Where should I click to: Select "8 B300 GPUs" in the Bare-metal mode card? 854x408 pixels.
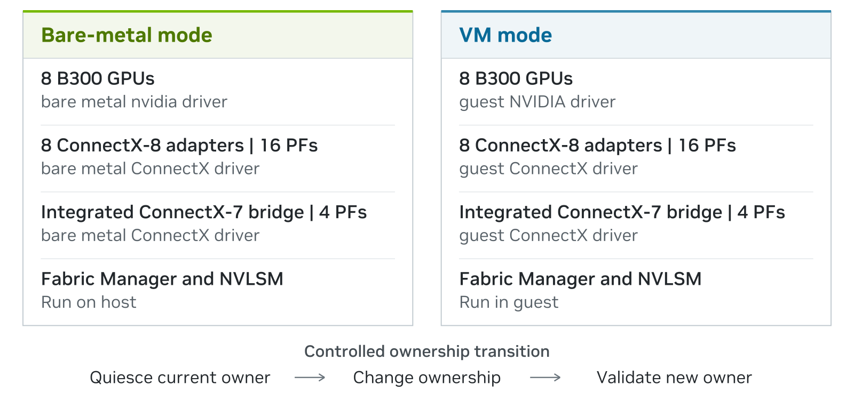[x=98, y=78]
